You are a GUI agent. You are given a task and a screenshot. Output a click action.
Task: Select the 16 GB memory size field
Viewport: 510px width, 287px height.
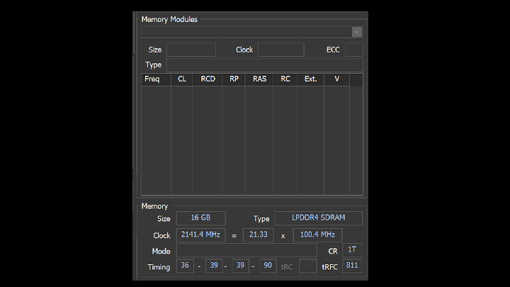pyautogui.click(x=200, y=218)
